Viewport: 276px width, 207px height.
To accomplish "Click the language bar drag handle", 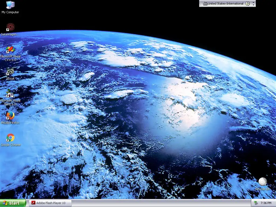I will 200,4.
